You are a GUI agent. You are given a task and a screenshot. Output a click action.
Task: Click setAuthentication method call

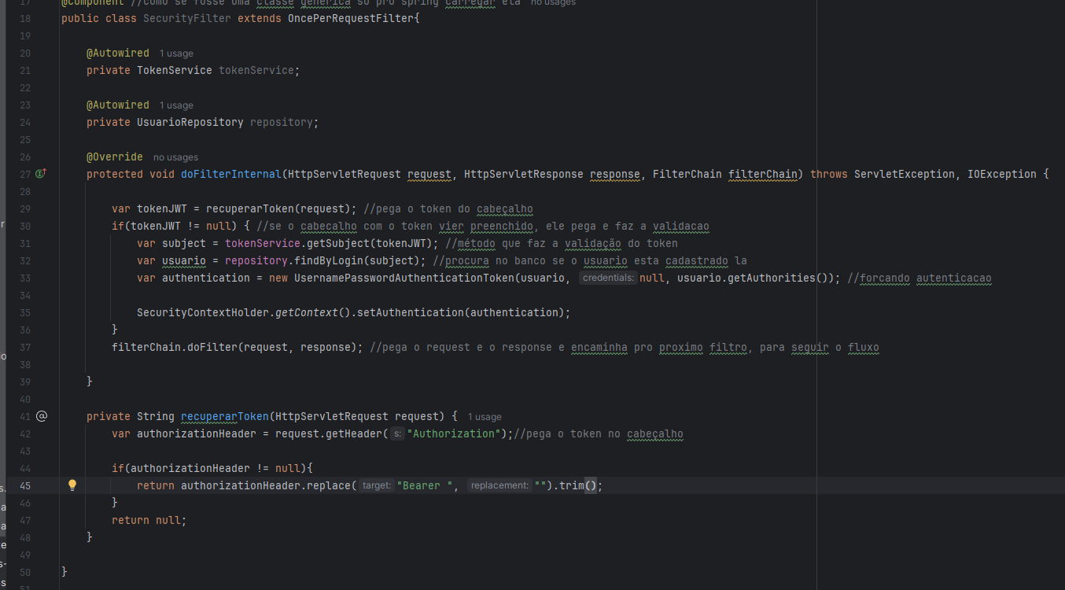411,312
